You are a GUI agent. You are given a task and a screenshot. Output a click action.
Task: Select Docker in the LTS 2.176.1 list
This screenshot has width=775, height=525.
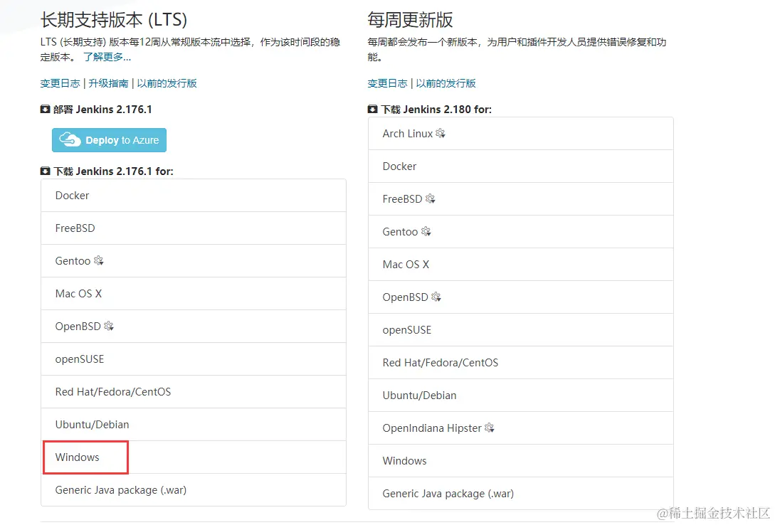(194, 196)
